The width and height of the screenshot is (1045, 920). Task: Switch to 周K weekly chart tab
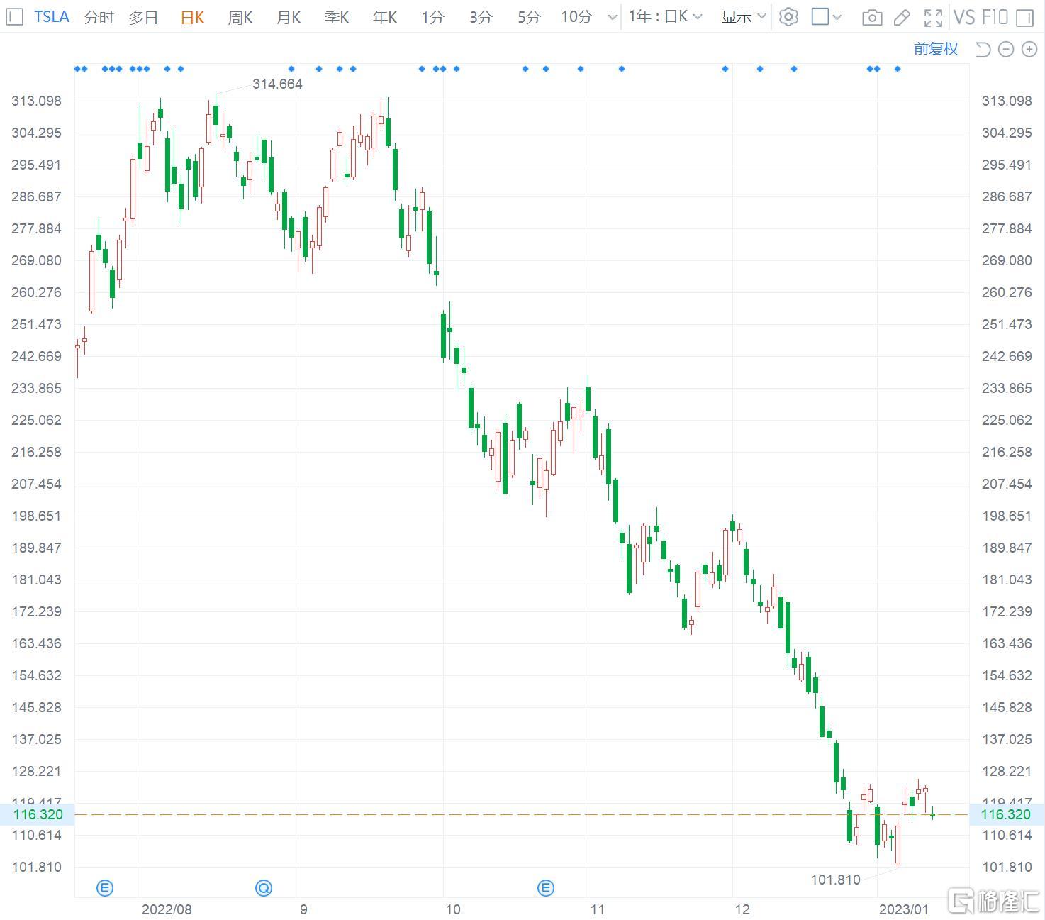pos(240,17)
